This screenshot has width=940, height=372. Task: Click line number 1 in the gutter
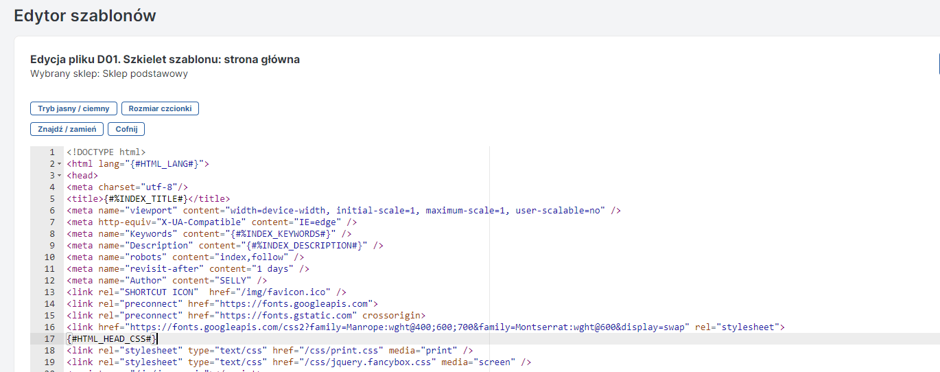(51, 152)
